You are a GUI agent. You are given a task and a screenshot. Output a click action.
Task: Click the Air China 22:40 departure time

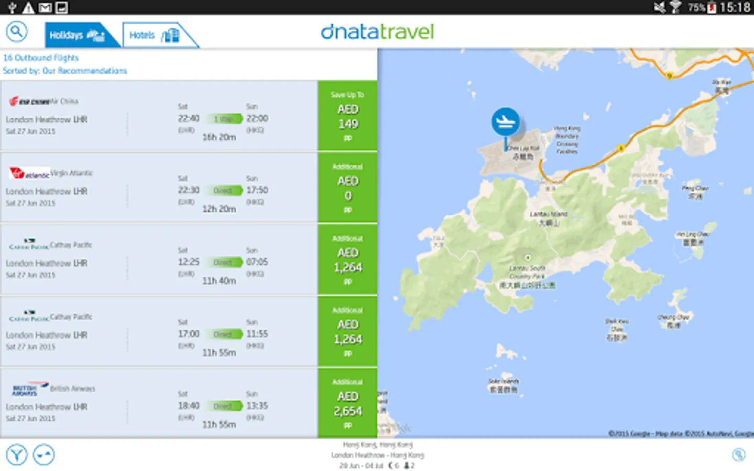pos(188,118)
